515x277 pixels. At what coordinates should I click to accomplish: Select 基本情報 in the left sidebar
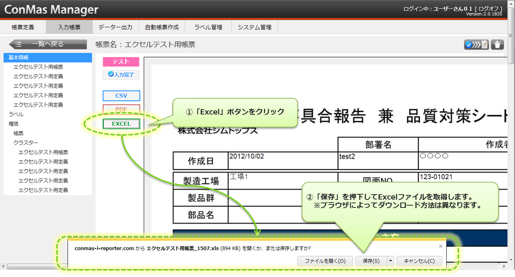(x=19, y=57)
